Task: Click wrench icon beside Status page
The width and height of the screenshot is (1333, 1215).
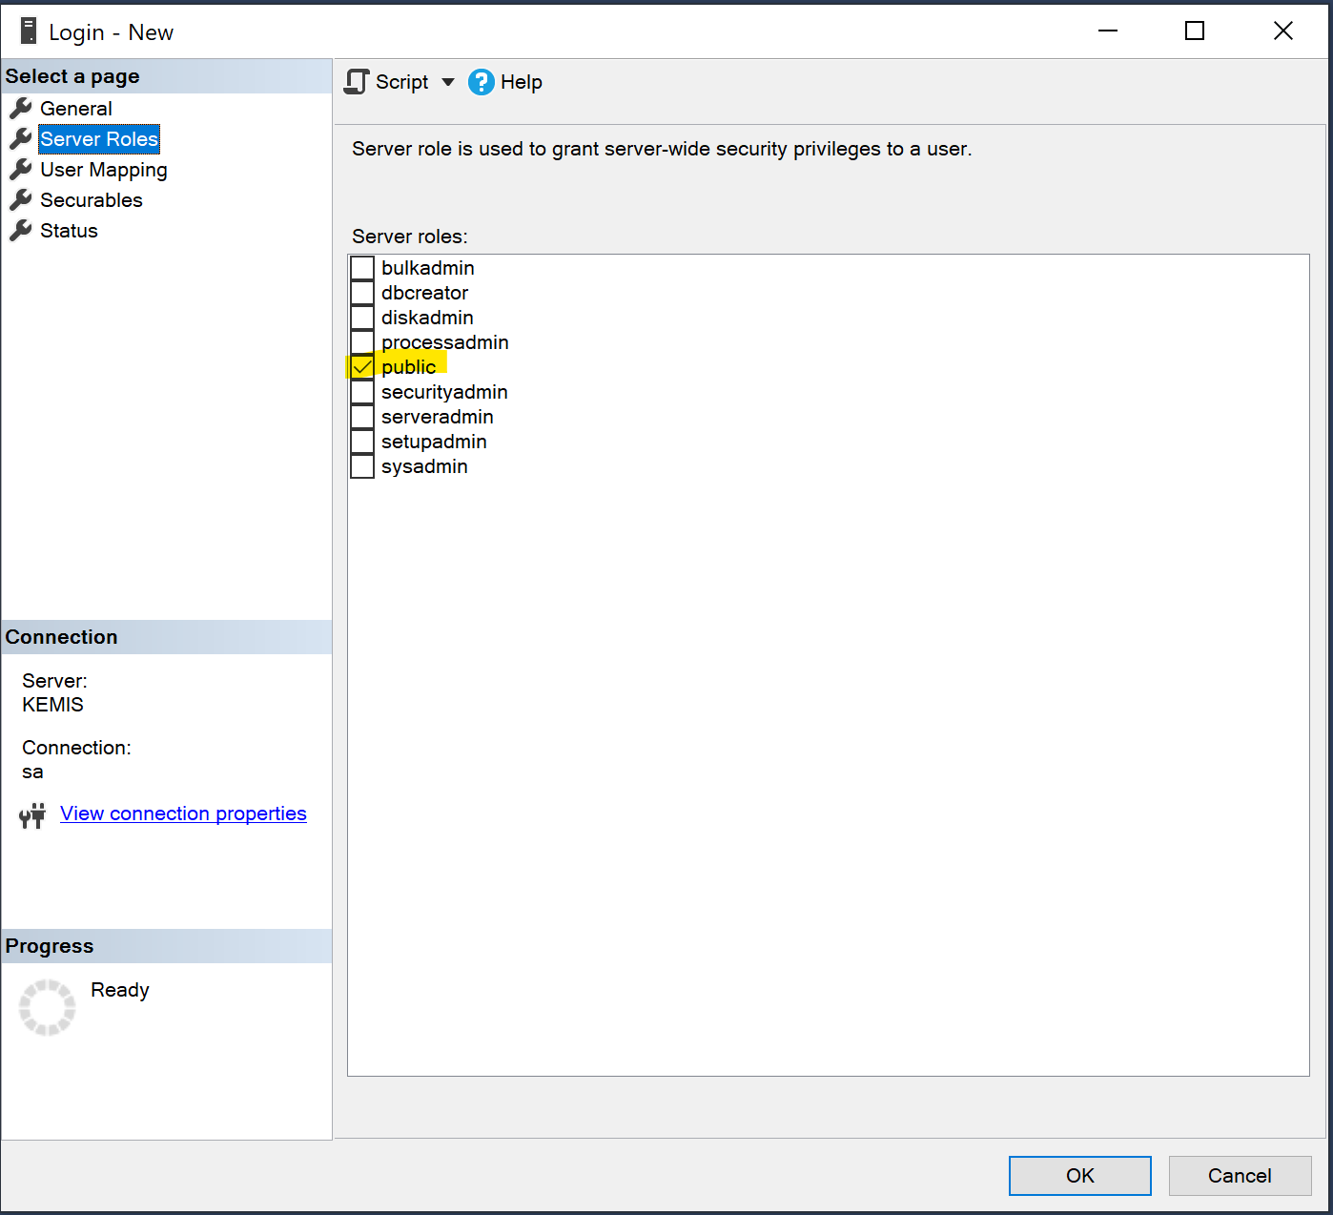Action: point(21,231)
